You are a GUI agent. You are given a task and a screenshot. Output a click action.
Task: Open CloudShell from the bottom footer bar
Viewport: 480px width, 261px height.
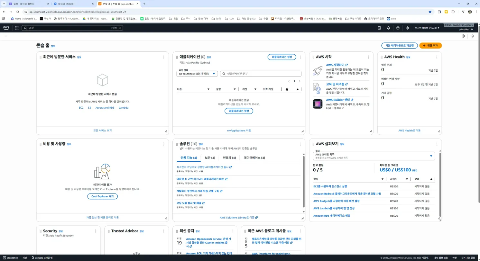pos(10,258)
